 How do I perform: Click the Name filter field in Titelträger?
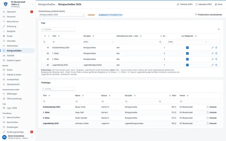coord(87,102)
